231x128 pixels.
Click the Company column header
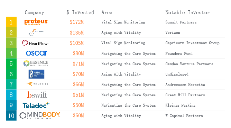coord(34,12)
